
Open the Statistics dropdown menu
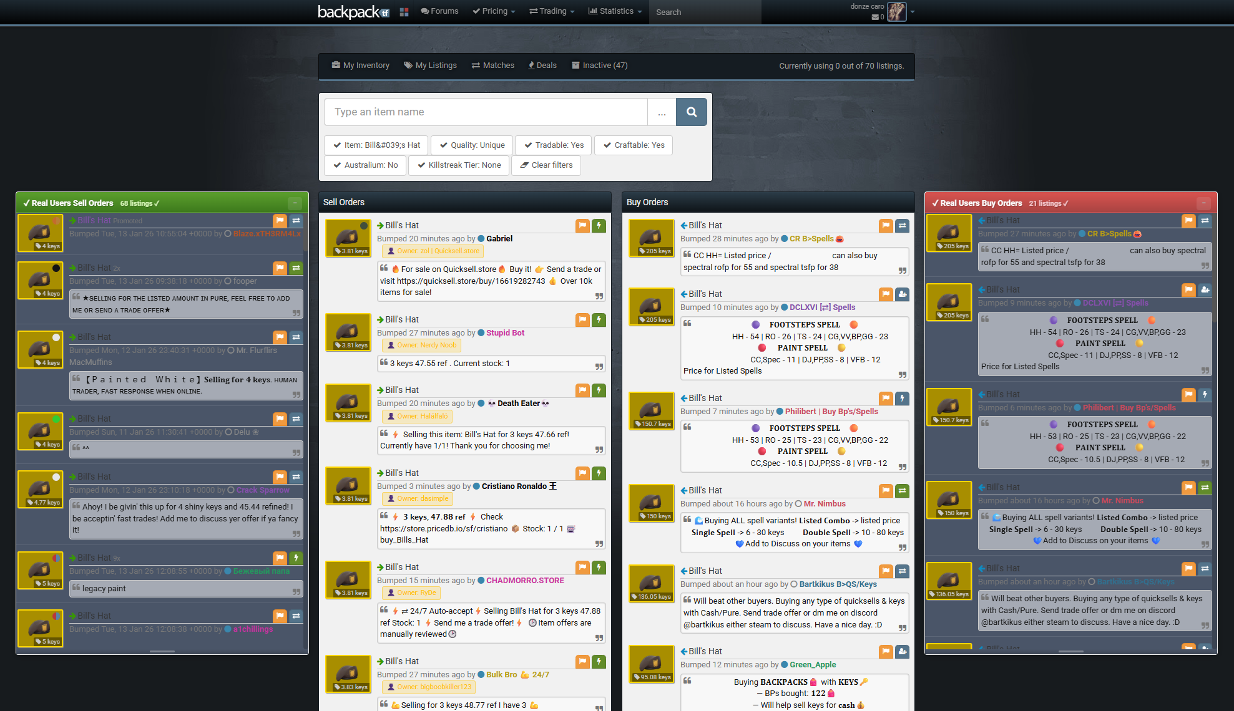(615, 11)
